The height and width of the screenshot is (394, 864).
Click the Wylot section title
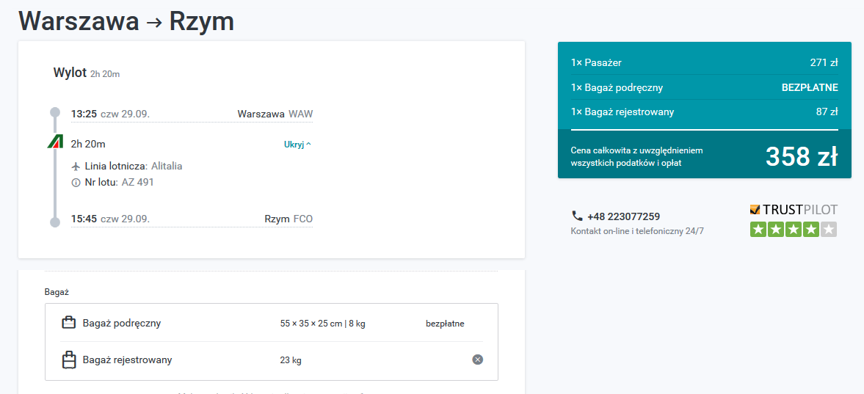tap(70, 72)
